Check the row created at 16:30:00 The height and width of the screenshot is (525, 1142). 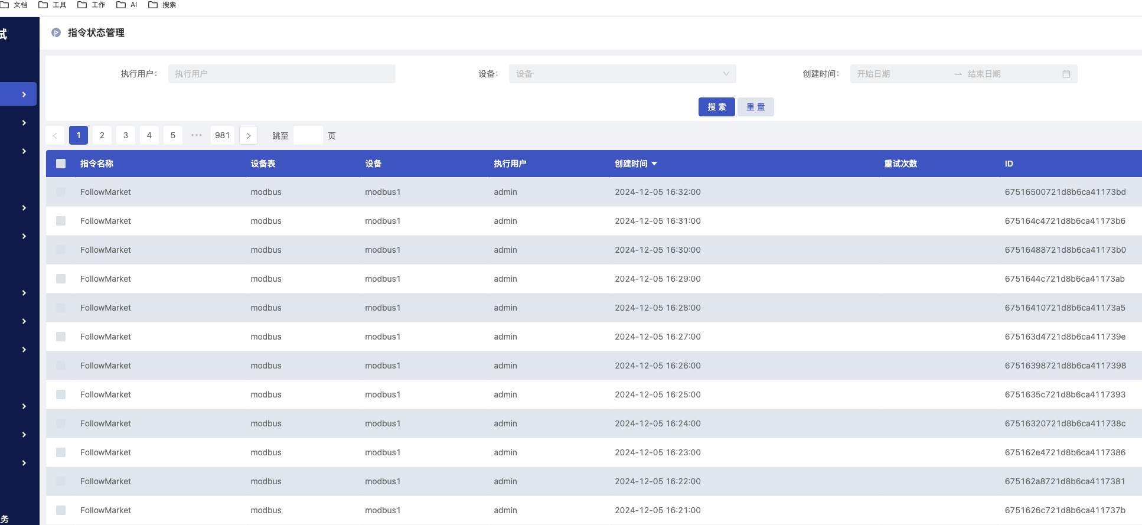click(61, 250)
